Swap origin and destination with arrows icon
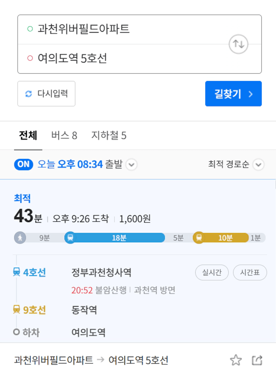The height and width of the screenshot is (375, 276). click(238, 44)
